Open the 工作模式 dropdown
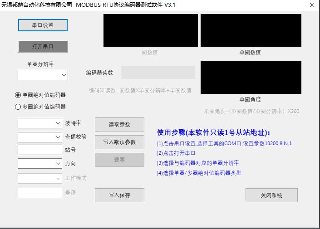Viewport: 320px width, 229px height. click(x=40, y=178)
